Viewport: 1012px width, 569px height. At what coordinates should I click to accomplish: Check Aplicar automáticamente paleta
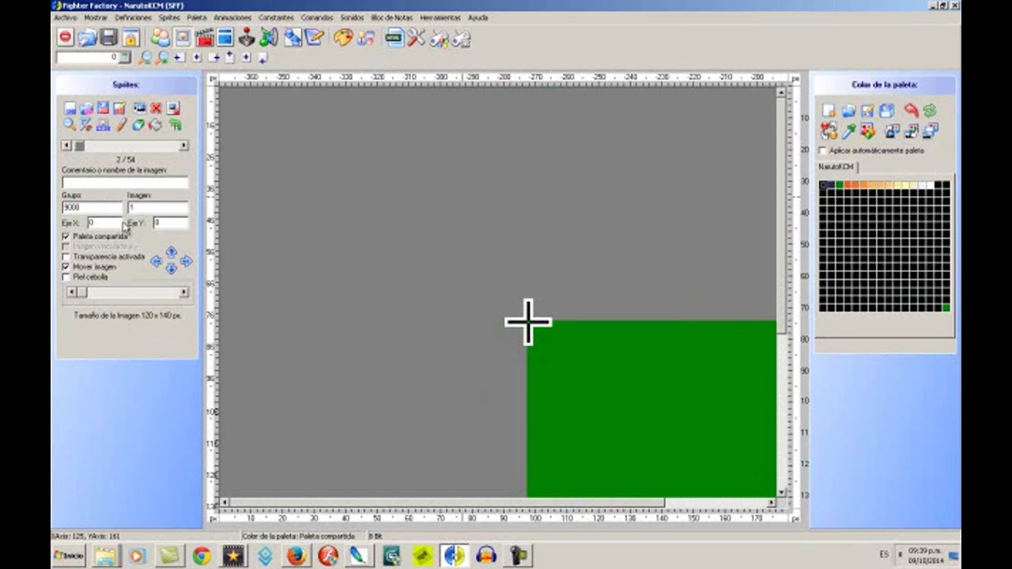823,150
